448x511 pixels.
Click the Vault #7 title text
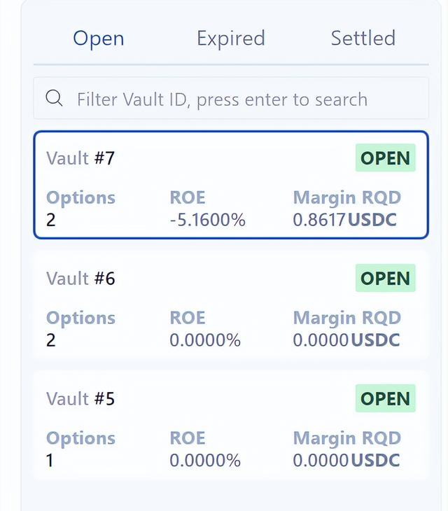(x=80, y=158)
